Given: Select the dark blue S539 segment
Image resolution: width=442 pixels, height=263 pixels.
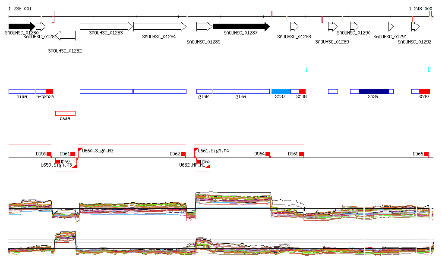Looking at the screenshot, I should click(x=374, y=91).
